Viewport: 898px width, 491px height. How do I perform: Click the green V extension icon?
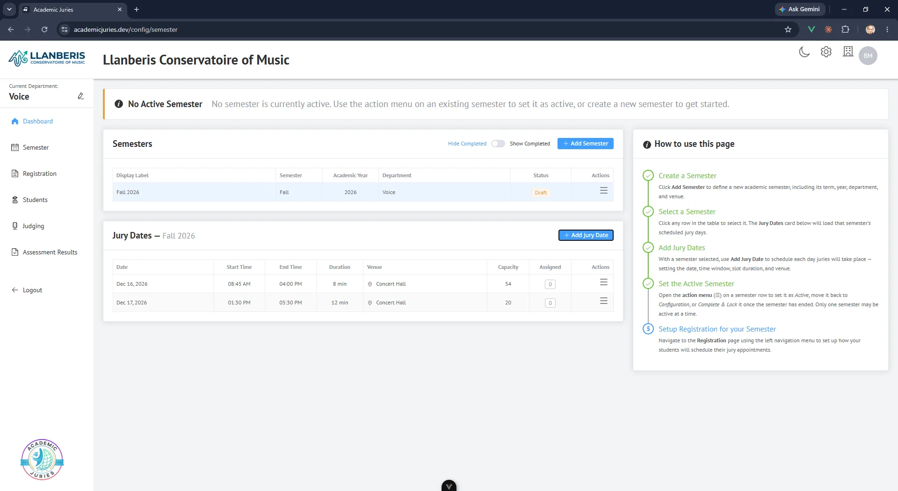(811, 29)
